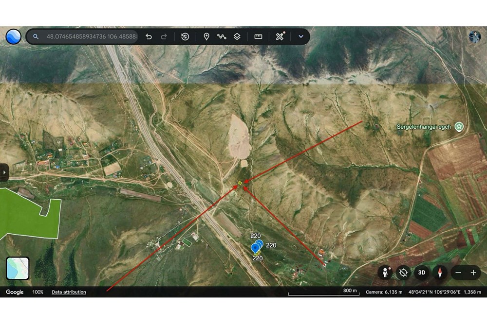
Task: Select the draw path or polygon tool
Action: [x=222, y=36]
